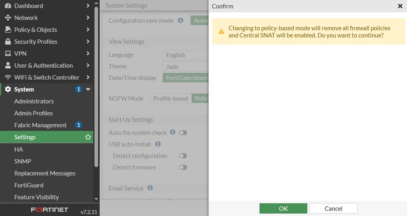Expand the Security Profiles chevron
407x216 pixels.
[x=88, y=41]
